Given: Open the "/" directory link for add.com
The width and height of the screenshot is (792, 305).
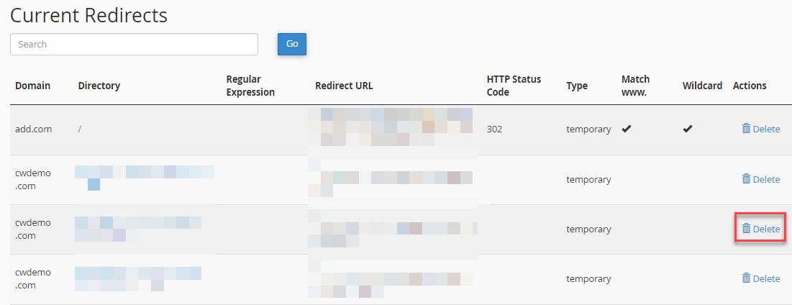Looking at the screenshot, I should (x=80, y=129).
